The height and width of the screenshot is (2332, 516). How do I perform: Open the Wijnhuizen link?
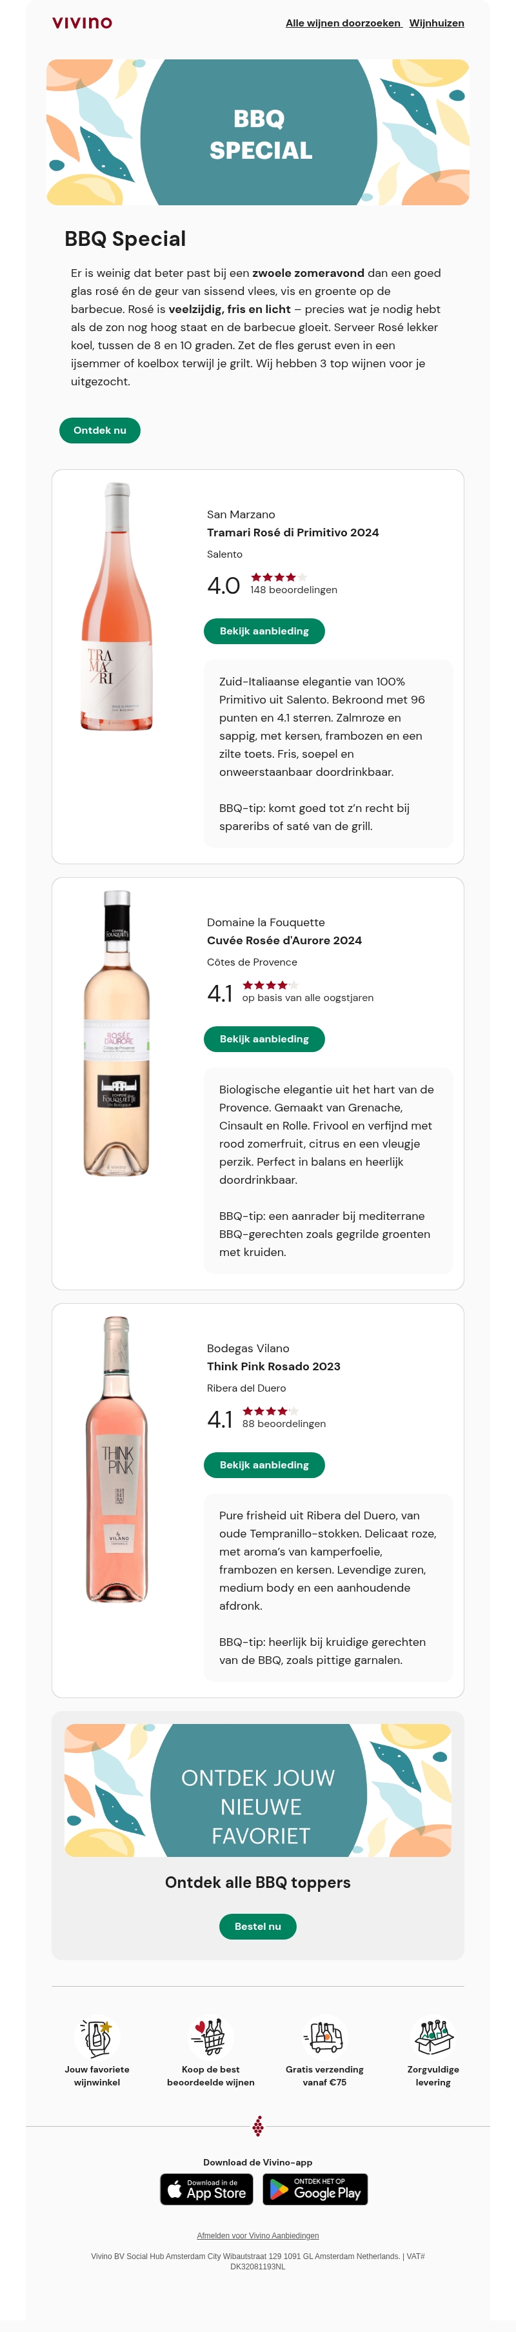pos(436,23)
